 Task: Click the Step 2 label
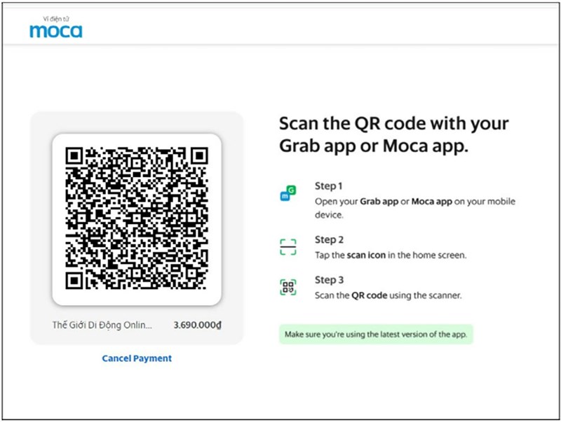pyautogui.click(x=329, y=240)
